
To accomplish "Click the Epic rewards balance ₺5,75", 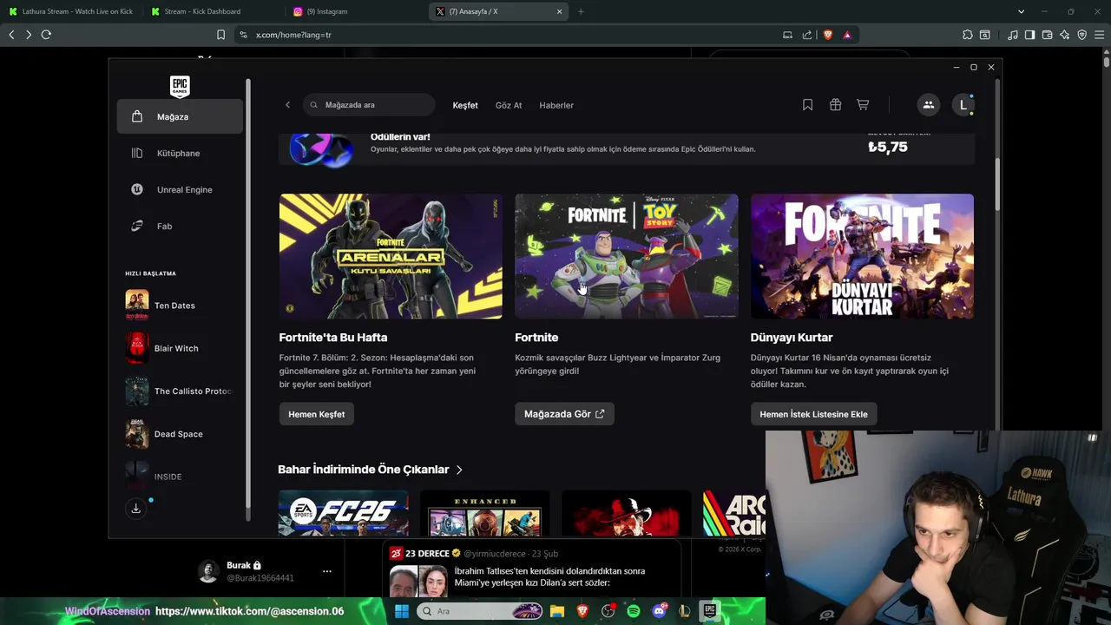I will (888, 147).
